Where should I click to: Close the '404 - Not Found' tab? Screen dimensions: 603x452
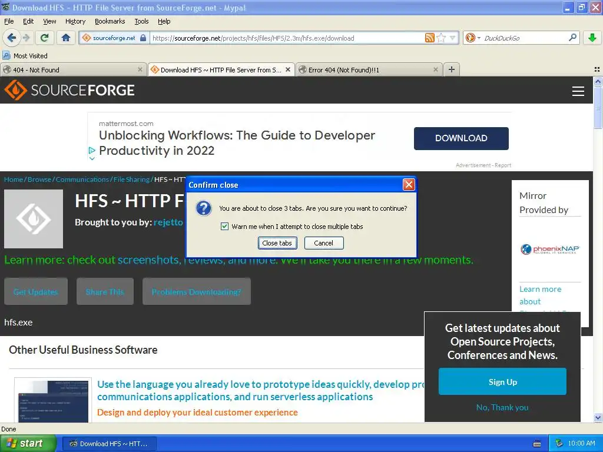pos(140,69)
